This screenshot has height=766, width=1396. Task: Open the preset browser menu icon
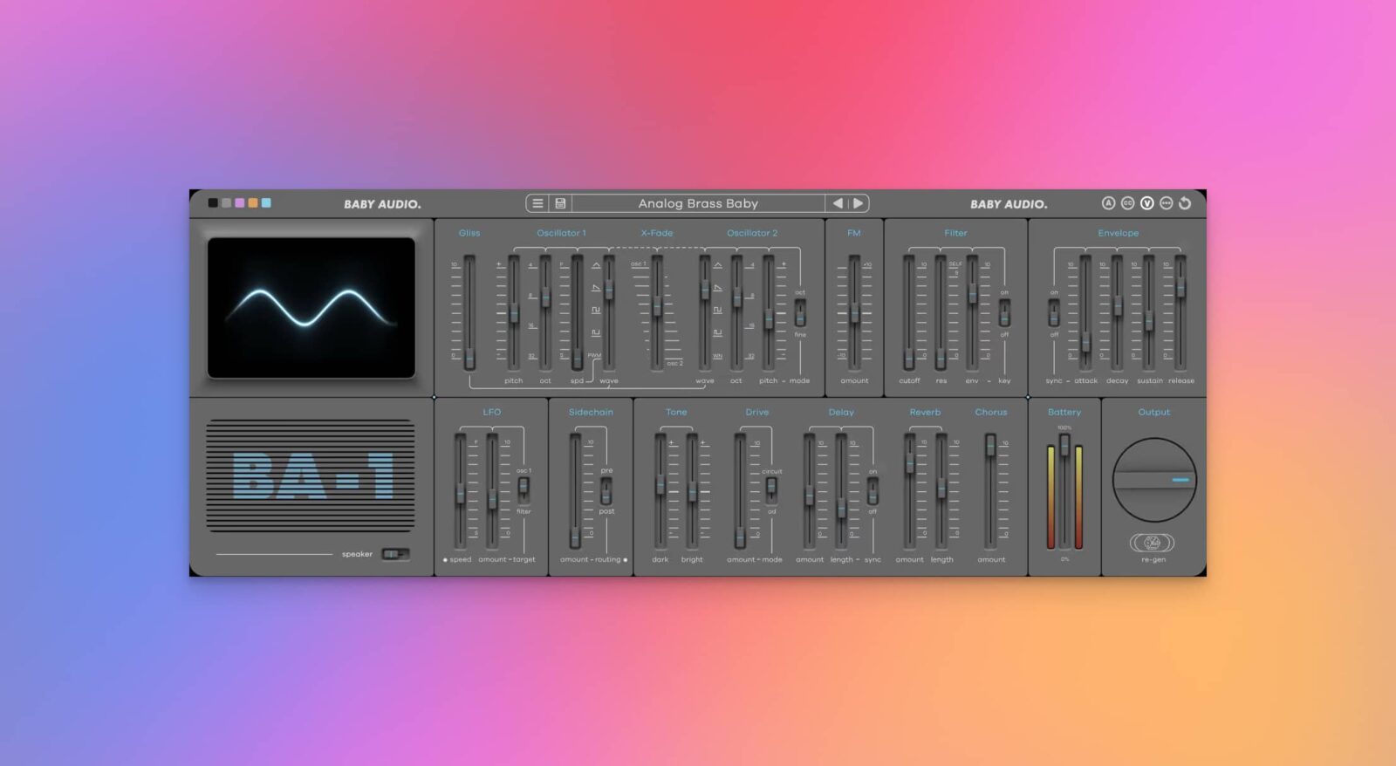click(x=537, y=203)
